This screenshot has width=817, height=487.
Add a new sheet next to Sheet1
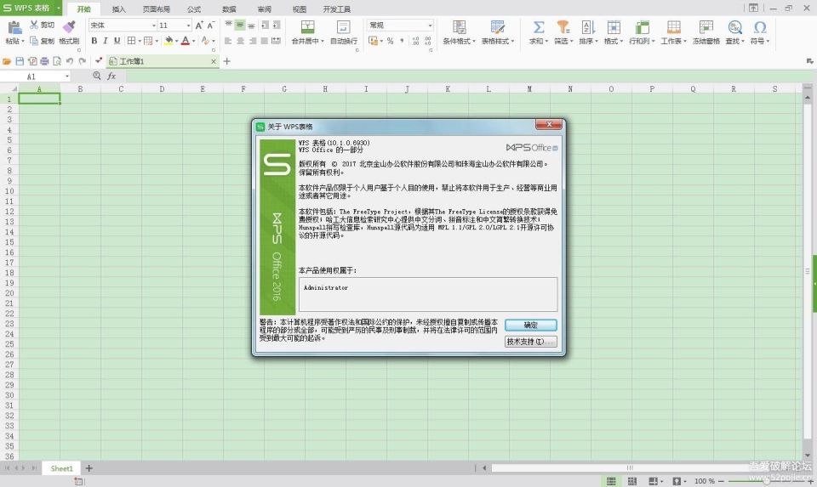click(x=89, y=468)
